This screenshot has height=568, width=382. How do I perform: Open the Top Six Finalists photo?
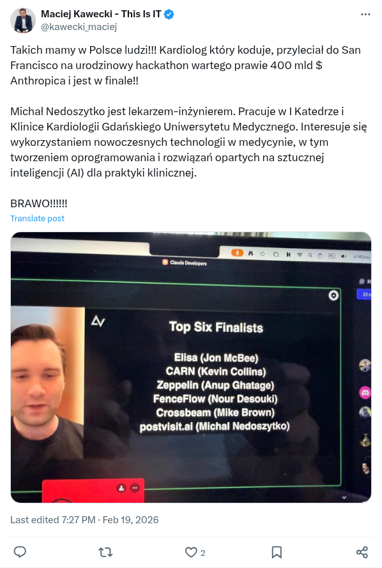190,367
